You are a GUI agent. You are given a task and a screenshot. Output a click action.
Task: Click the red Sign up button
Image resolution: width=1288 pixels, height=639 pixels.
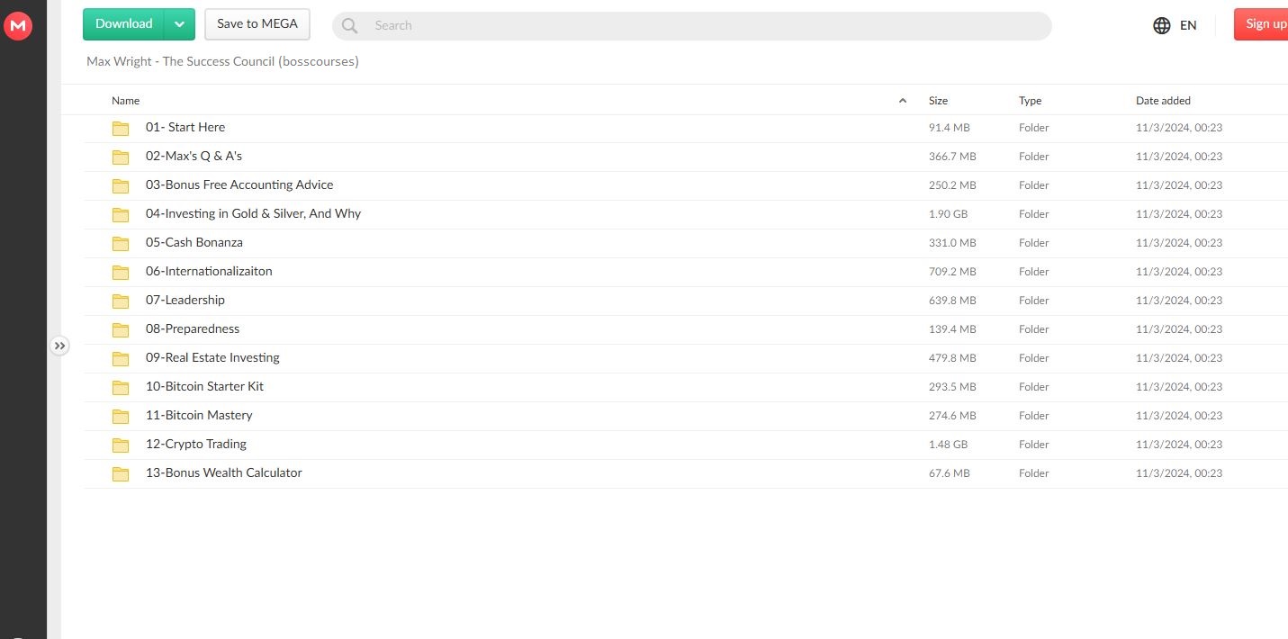coord(1263,24)
